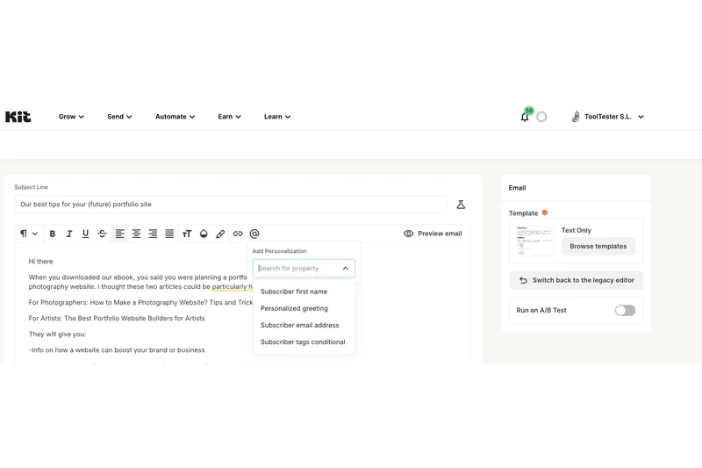
Task: Apply strikethrough formatting
Action: (102, 234)
